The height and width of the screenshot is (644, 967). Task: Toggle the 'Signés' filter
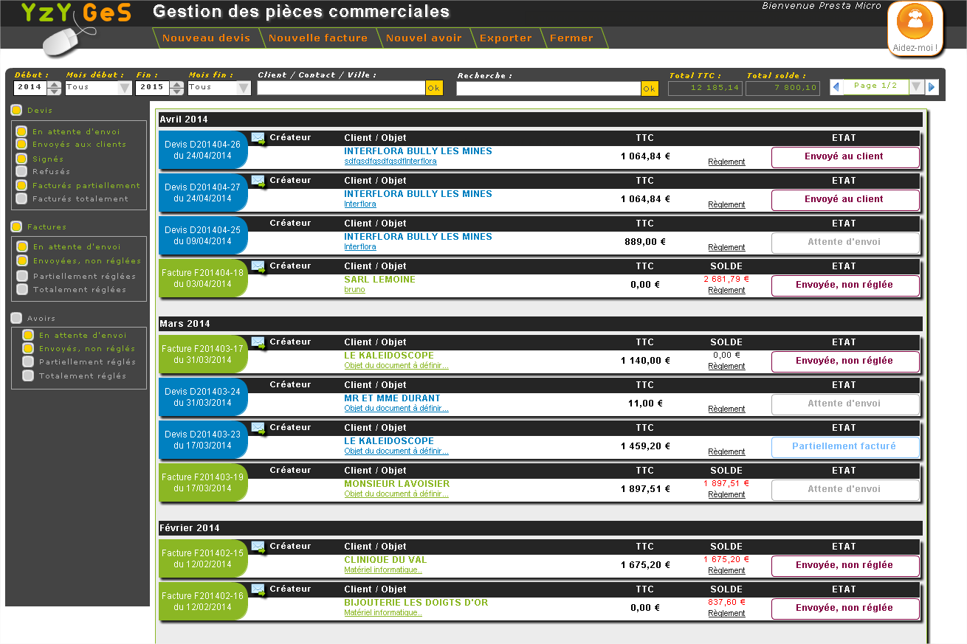[x=21, y=159]
